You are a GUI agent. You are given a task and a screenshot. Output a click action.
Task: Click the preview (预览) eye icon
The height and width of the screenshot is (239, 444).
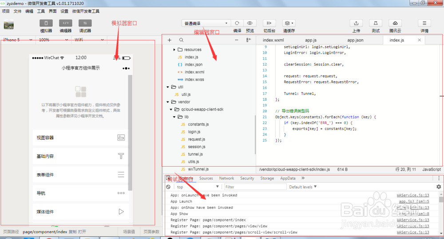coord(250,23)
